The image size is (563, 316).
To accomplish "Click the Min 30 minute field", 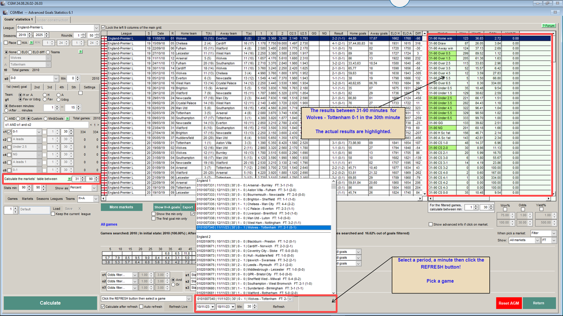I will tap(249, 307).
